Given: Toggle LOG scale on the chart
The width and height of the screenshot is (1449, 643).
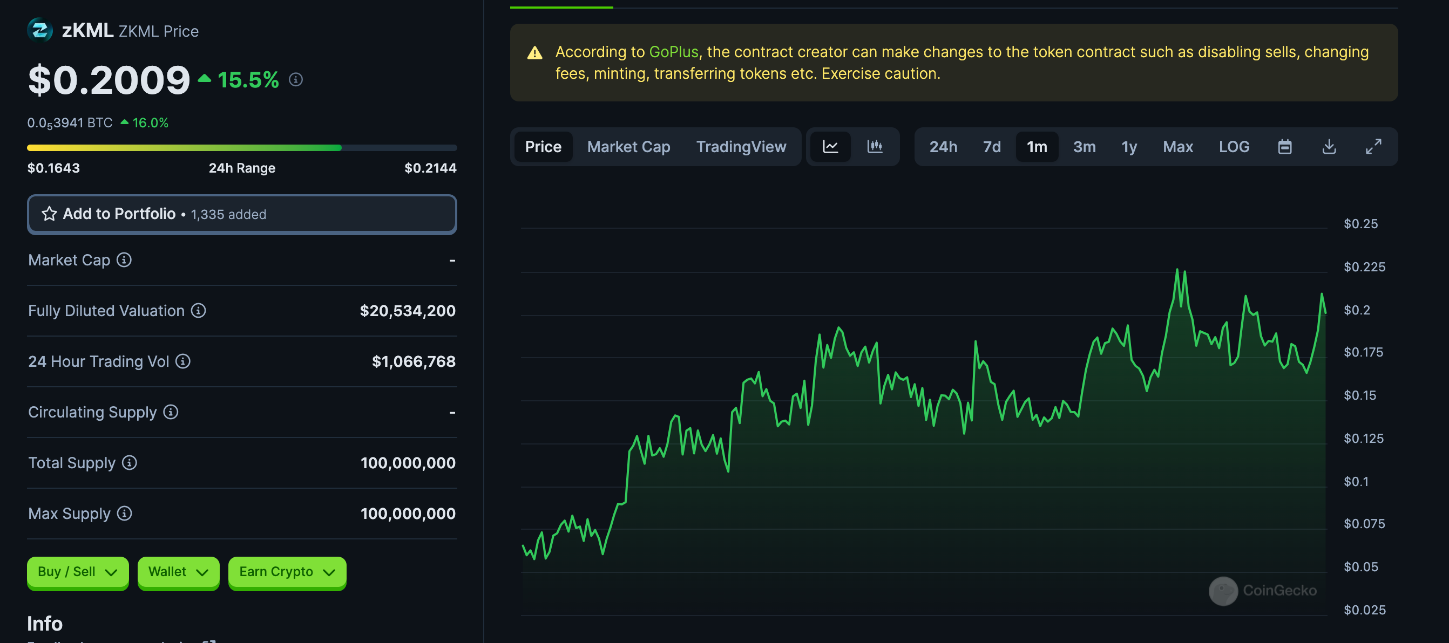Looking at the screenshot, I should click(1234, 147).
